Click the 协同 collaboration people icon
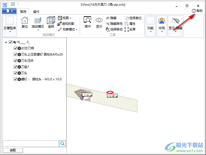Image resolution: width=206 pixels, height=155 pixels. 162,21
